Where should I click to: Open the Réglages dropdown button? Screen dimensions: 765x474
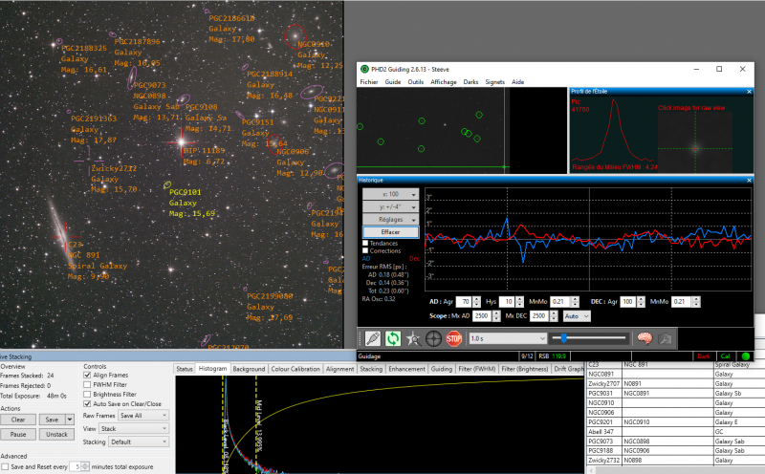click(x=390, y=220)
